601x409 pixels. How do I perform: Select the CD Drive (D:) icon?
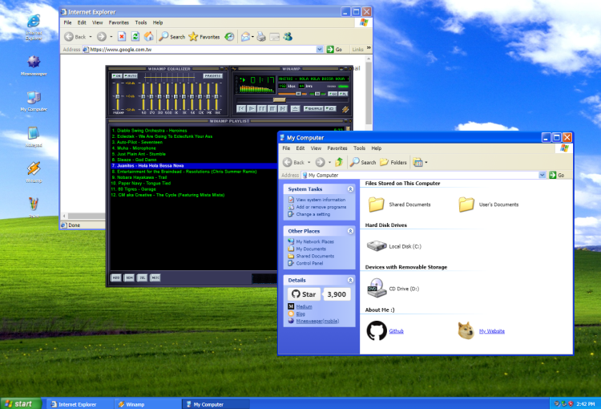click(x=377, y=288)
